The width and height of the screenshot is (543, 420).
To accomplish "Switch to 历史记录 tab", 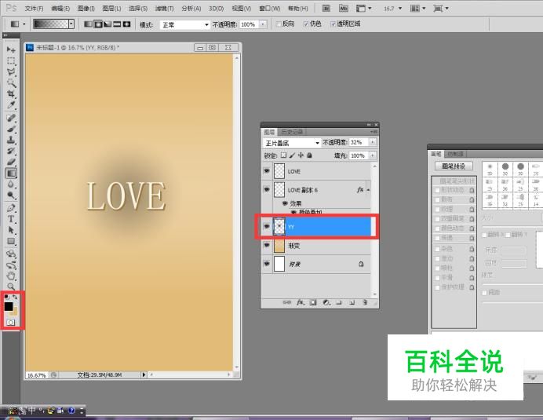I will pos(292,132).
